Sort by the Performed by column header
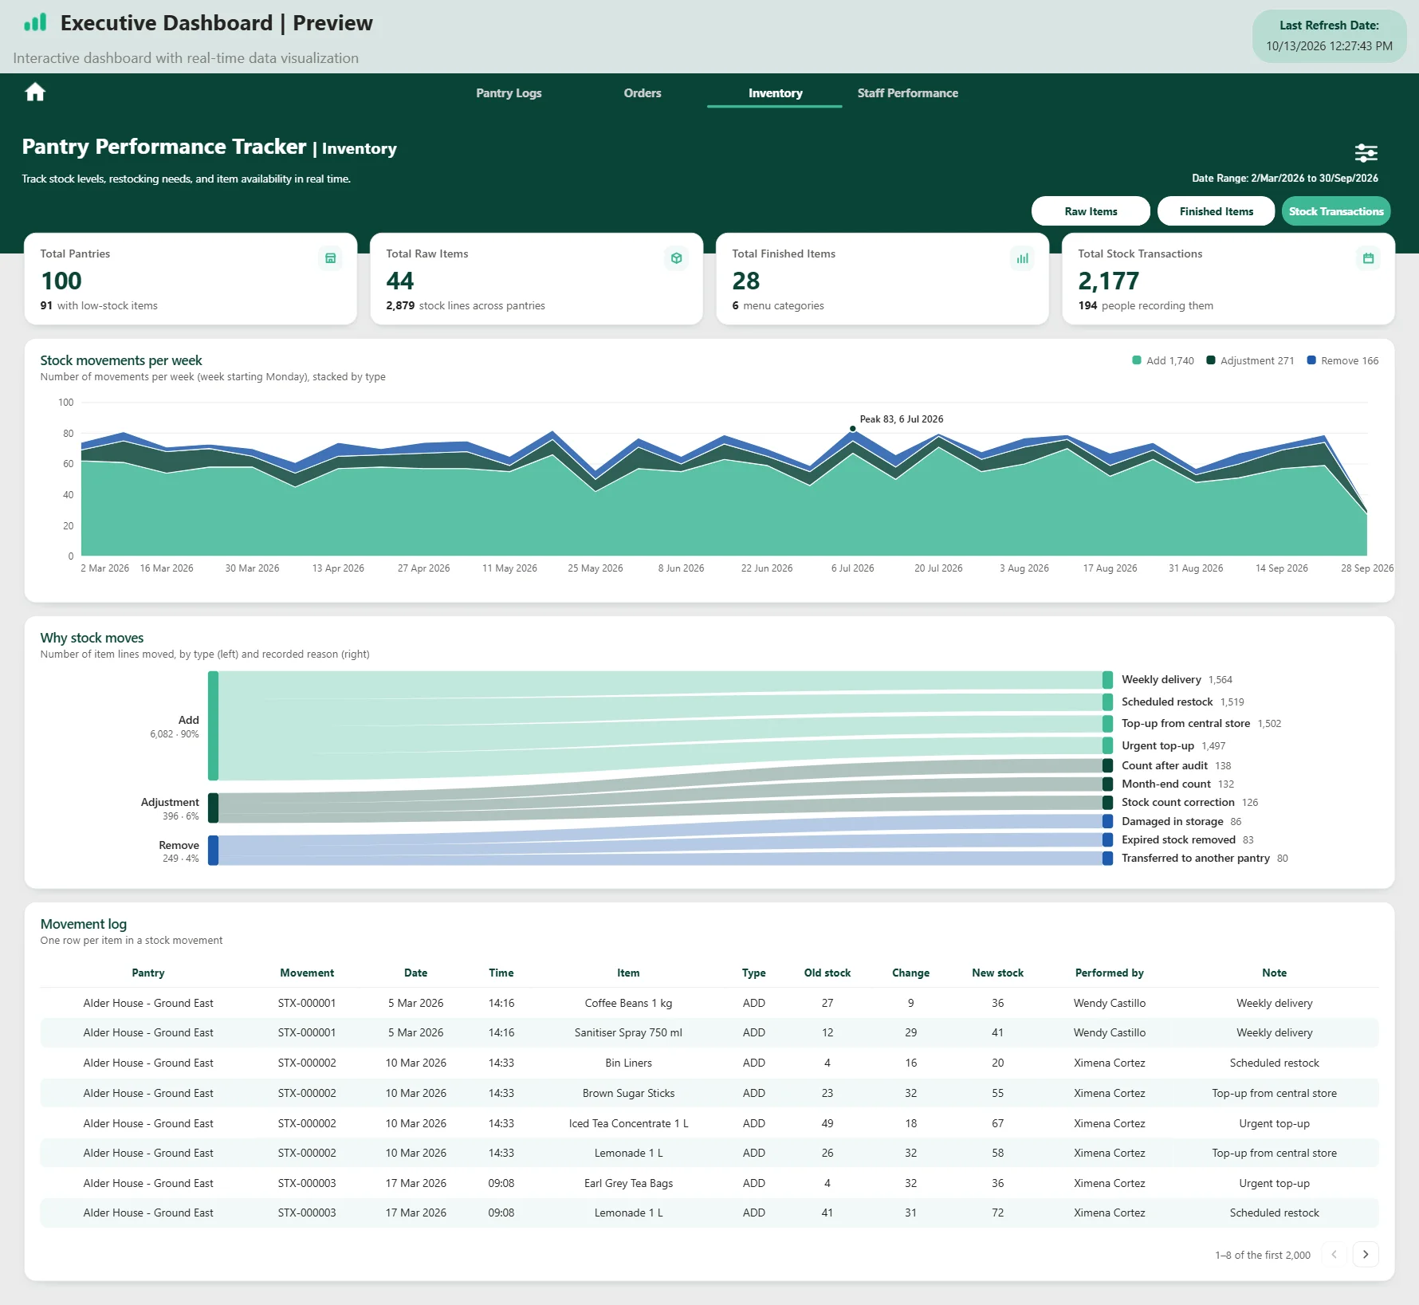1419x1305 pixels. (1109, 973)
